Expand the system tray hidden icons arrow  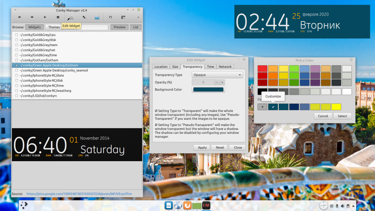[x=353, y=206]
